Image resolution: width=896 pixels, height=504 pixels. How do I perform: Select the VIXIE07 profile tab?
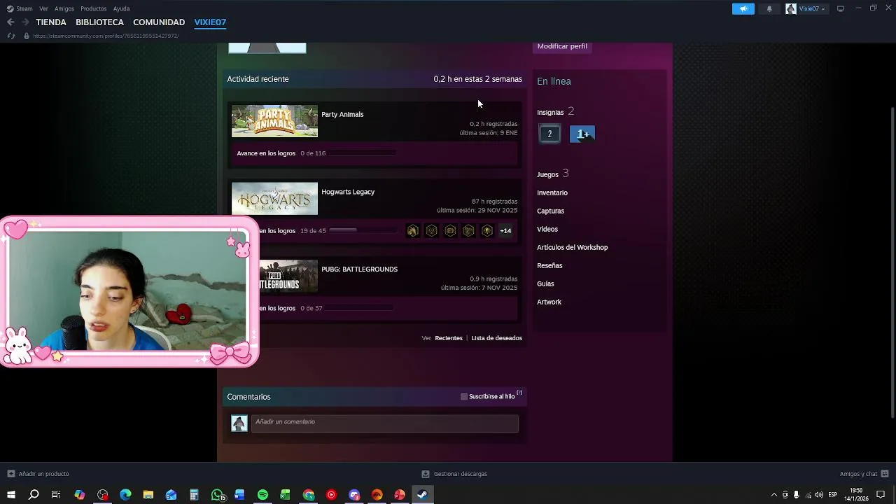click(210, 22)
